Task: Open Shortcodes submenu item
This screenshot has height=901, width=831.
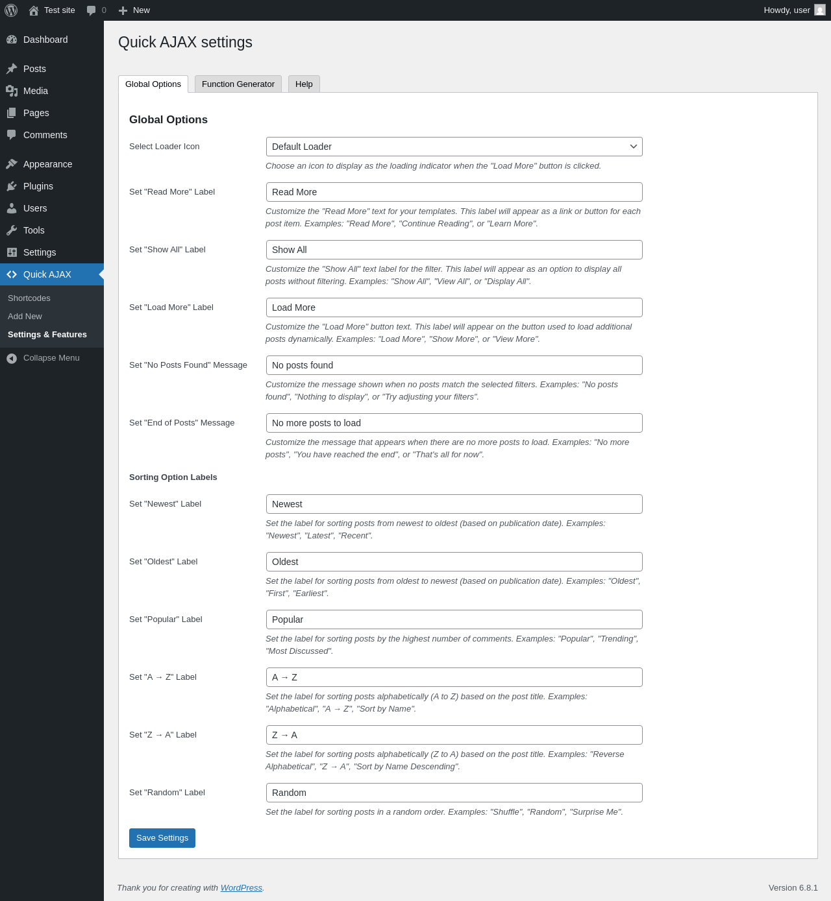Action: tap(29, 298)
